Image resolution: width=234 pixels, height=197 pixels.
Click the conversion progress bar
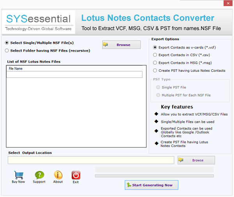point(154,176)
